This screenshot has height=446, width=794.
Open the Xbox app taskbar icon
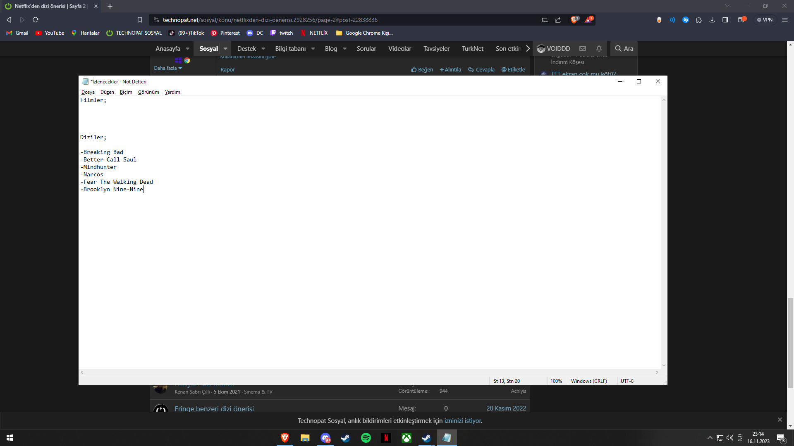click(x=407, y=438)
